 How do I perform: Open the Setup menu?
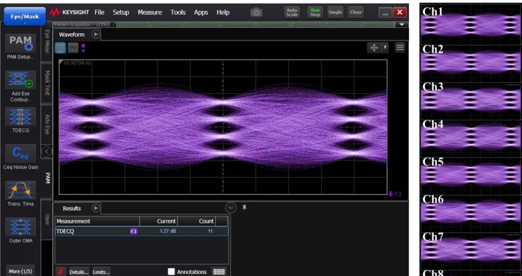click(121, 12)
